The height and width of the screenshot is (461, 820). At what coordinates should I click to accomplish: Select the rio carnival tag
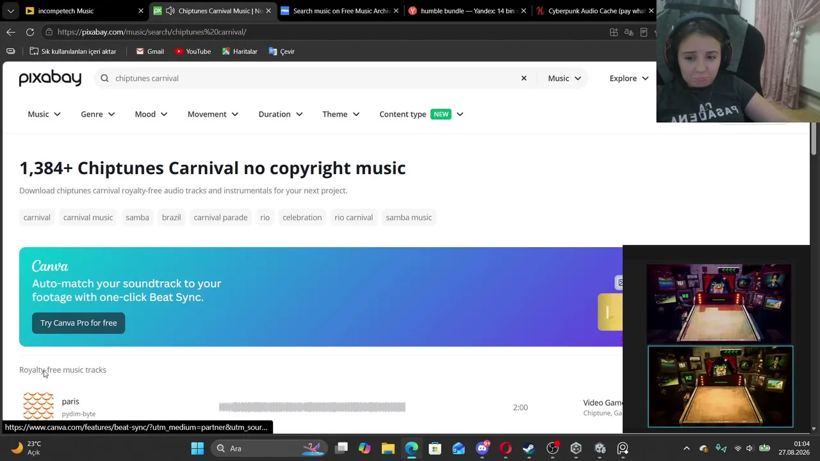354,217
